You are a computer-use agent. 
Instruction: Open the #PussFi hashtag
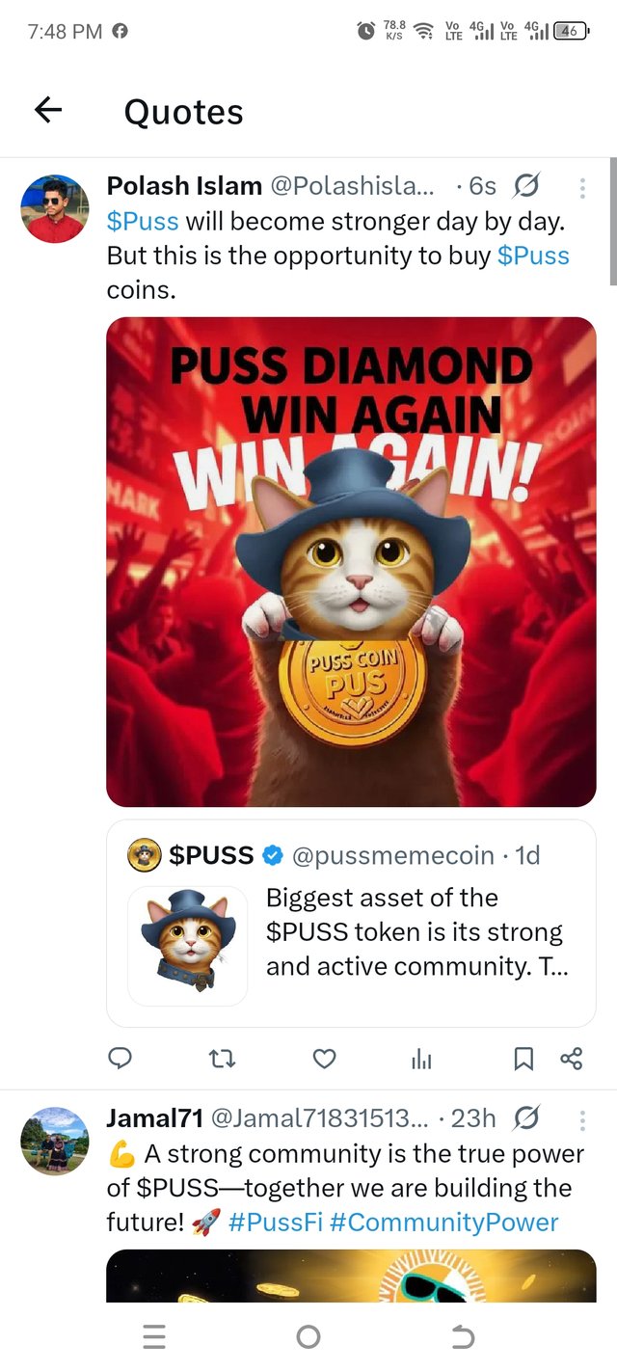(276, 1223)
